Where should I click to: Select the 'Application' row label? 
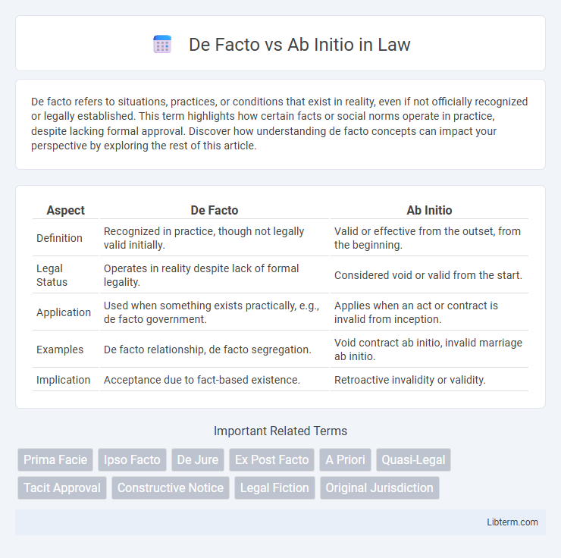[x=64, y=312]
